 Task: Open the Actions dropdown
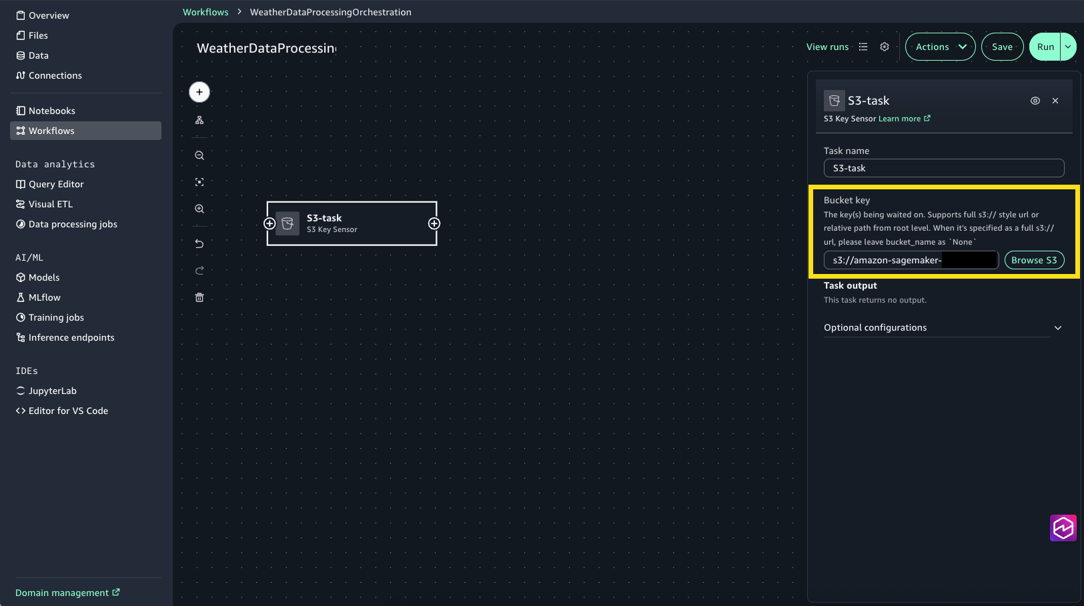pyautogui.click(x=940, y=47)
